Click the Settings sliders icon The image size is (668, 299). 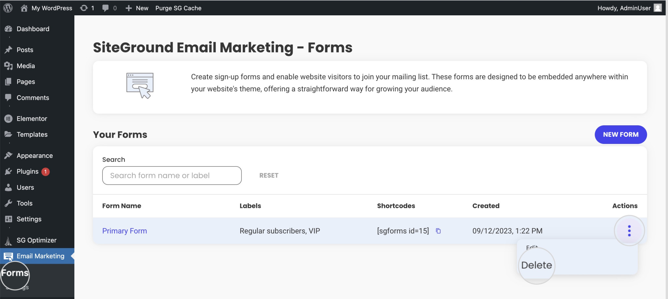[8, 219]
